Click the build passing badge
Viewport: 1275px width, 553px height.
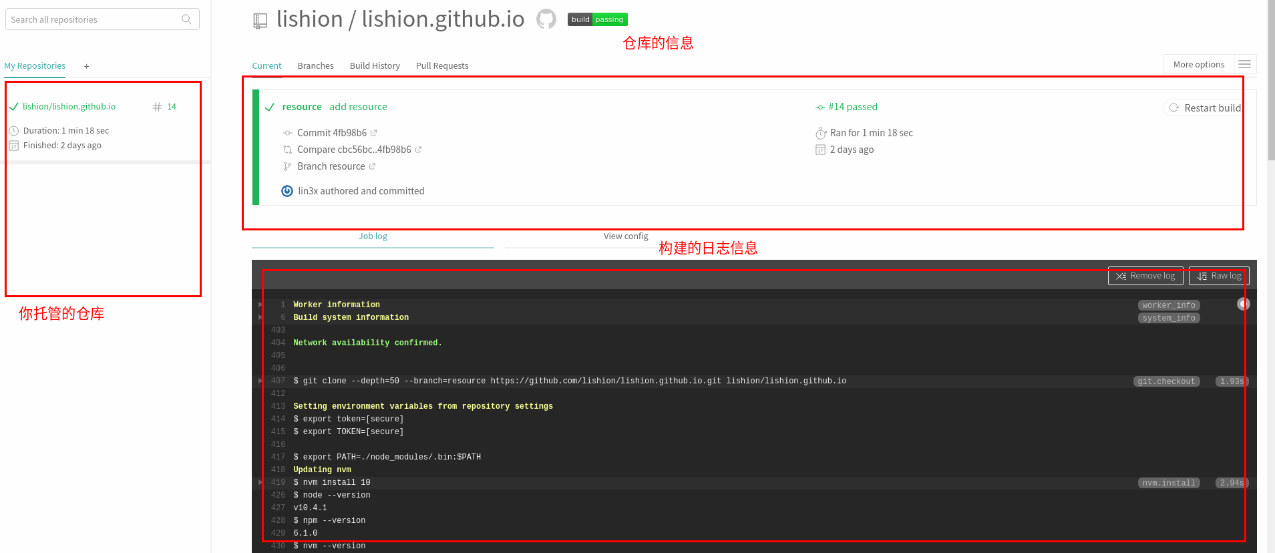click(x=597, y=19)
